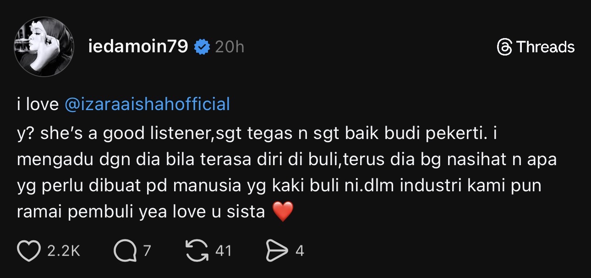Click the Threads logo icon
591x278 pixels.
tap(504, 47)
